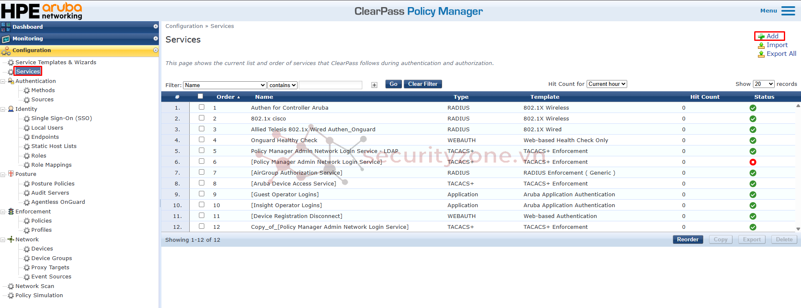Click the table scroll up arrow
This screenshot has width=801, height=308.
pyautogui.click(x=798, y=106)
